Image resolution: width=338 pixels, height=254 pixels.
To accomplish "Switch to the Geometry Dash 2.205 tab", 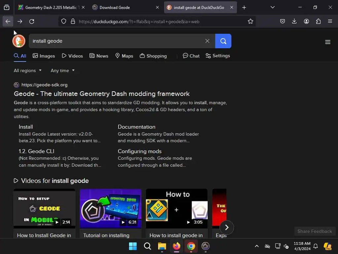I will click(x=51, y=8).
